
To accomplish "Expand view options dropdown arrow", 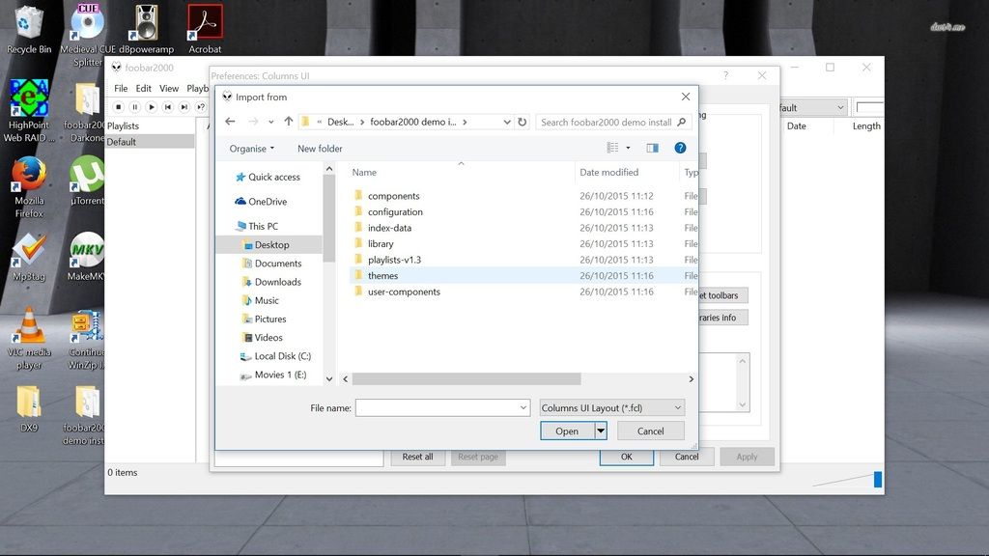I will pyautogui.click(x=628, y=148).
